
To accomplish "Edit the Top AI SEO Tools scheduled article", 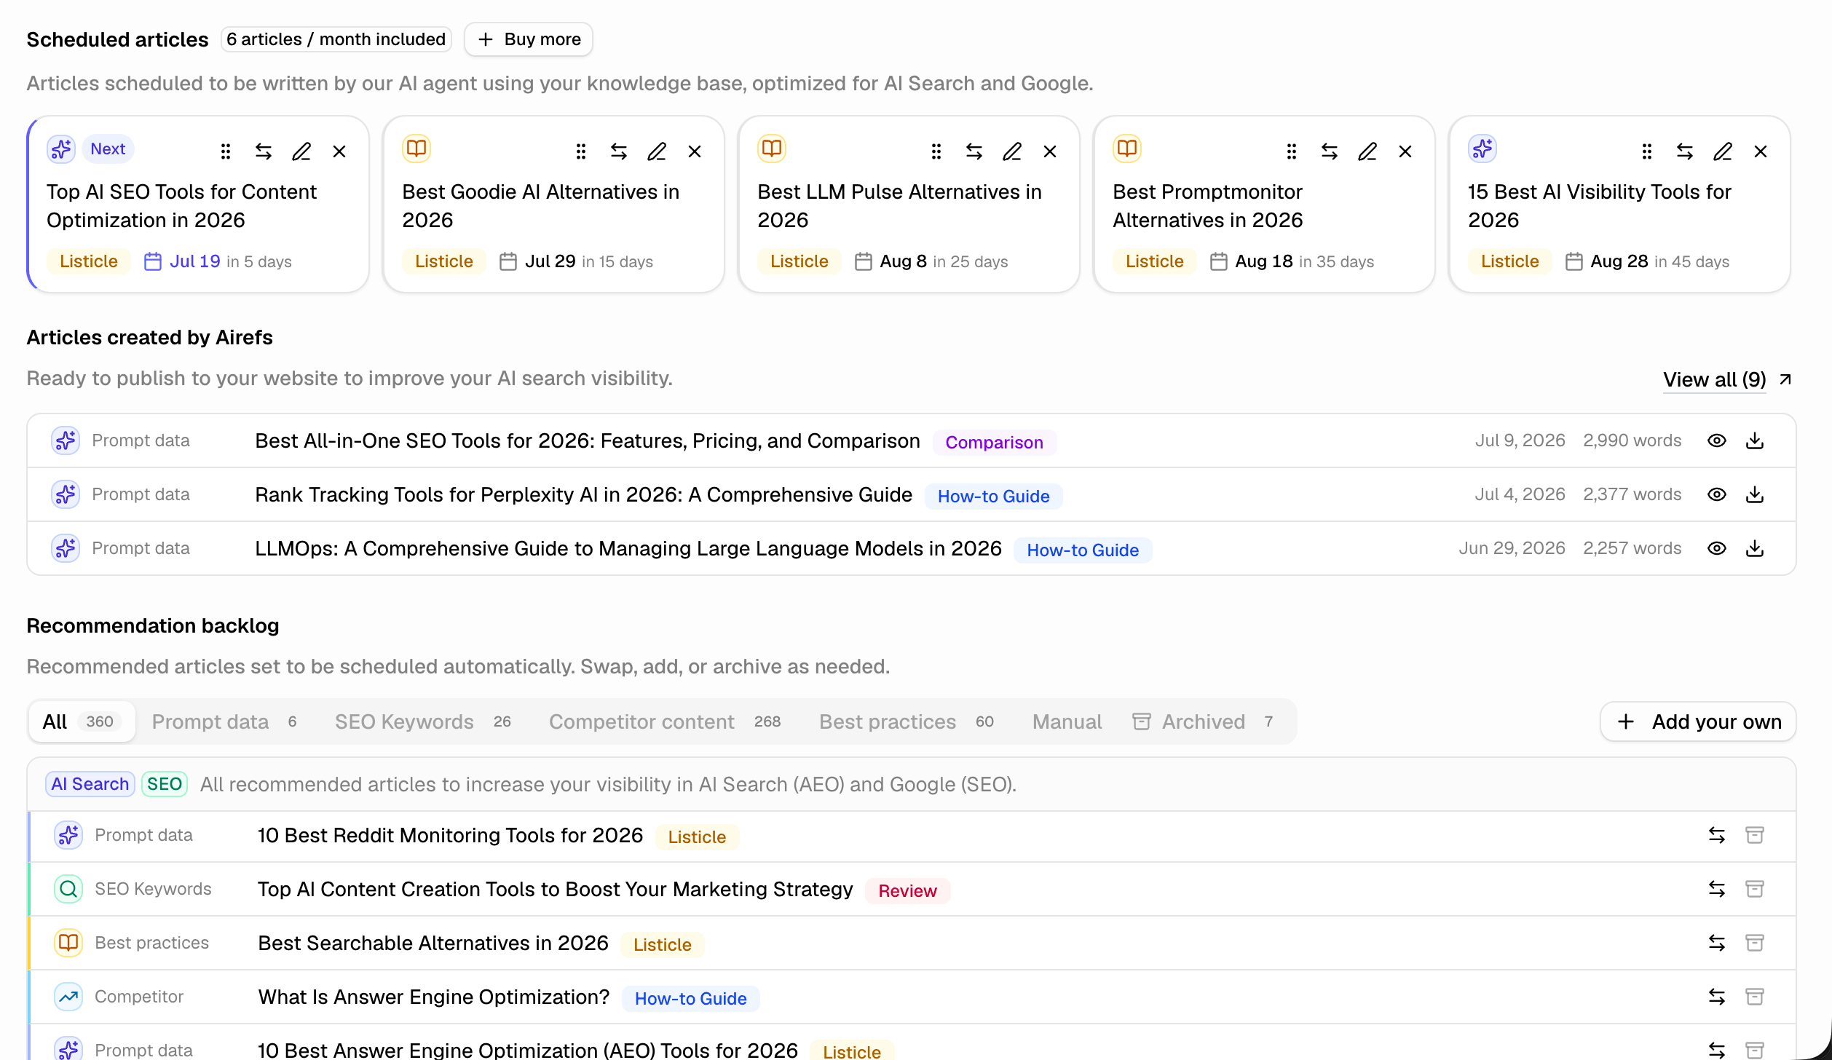I will [x=301, y=151].
